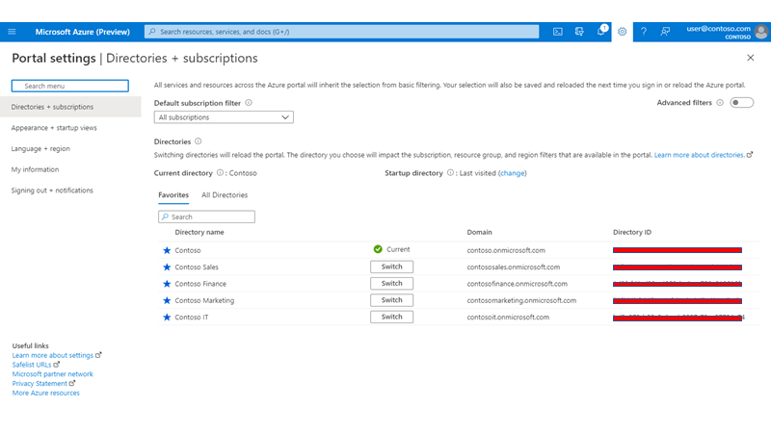Click the Default subscription filter info icon
The height and width of the screenshot is (433, 771).
point(249,102)
